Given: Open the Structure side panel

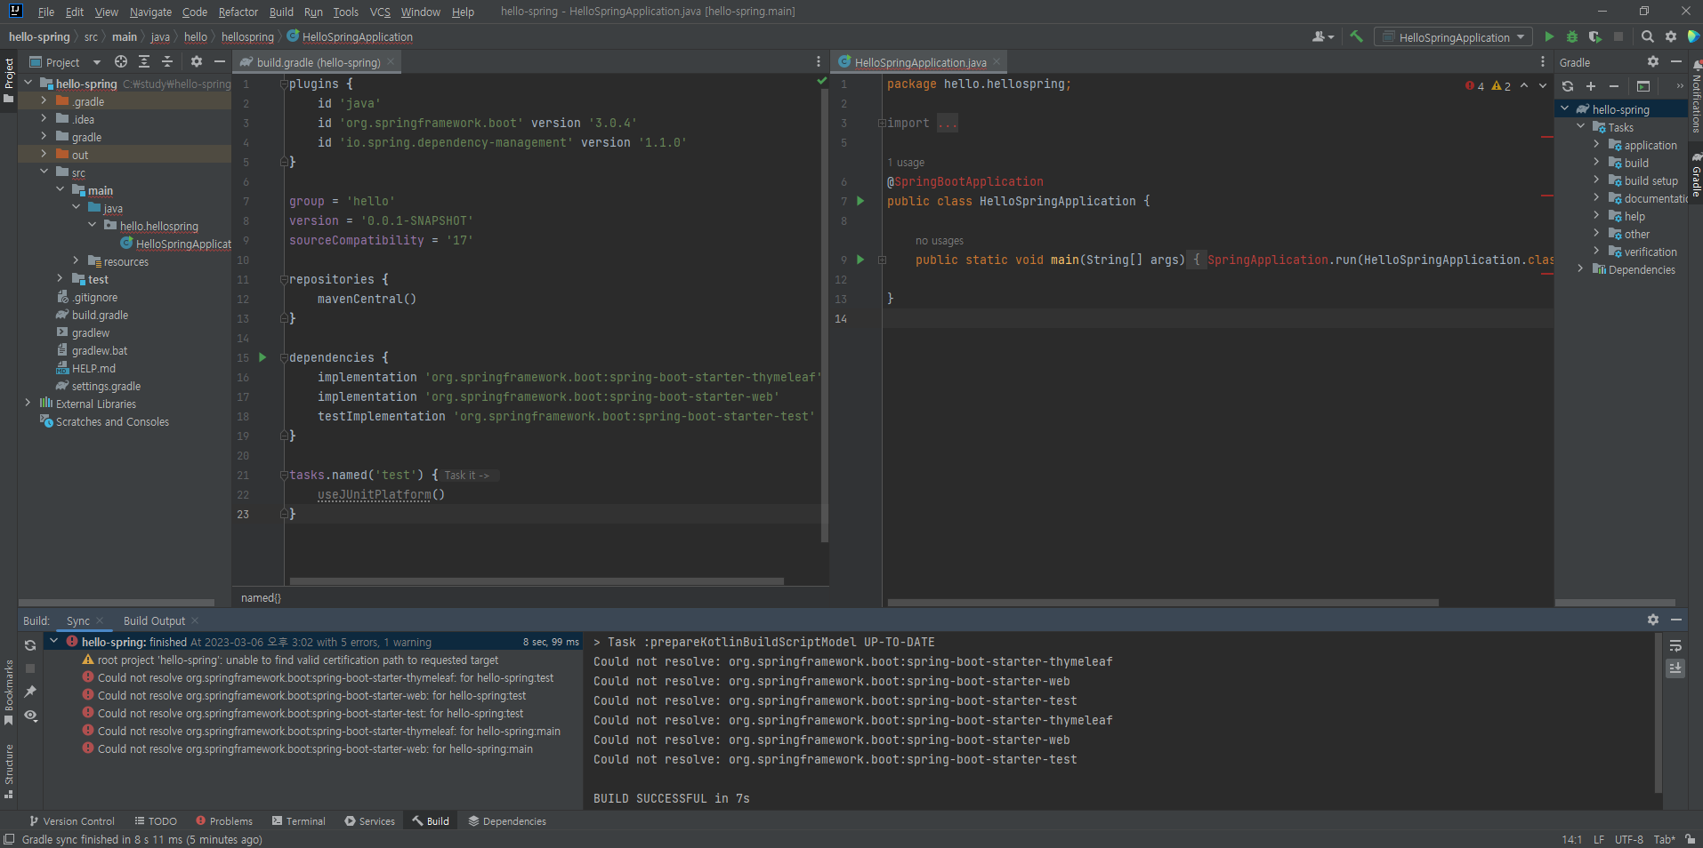Looking at the screenshot, I should coord(9,770).
